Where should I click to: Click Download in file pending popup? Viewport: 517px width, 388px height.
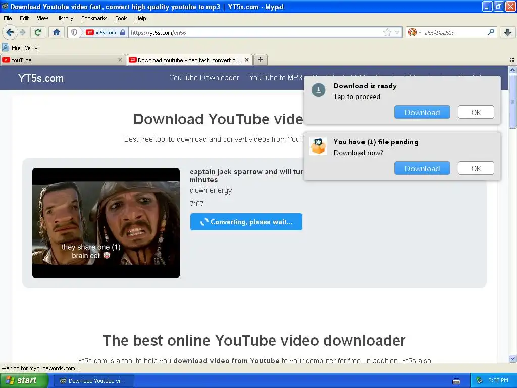coord(422,168)
